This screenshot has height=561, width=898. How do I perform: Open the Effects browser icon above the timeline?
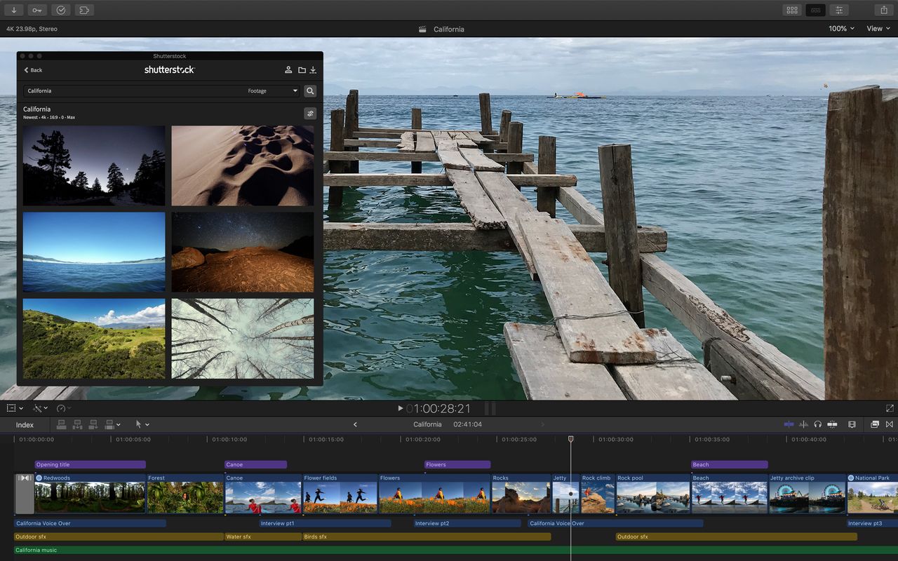(x=876, y=424)
